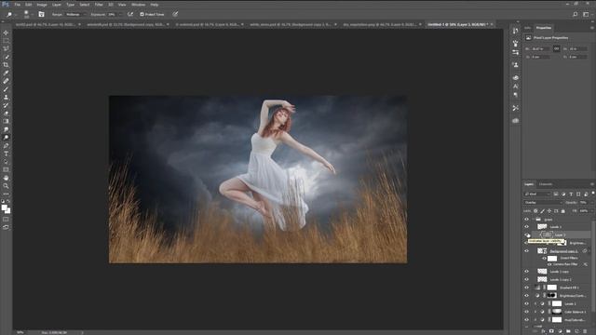Select the Rectangle shape tool
The height and width of the screenshot is (335, 596).
6,169
